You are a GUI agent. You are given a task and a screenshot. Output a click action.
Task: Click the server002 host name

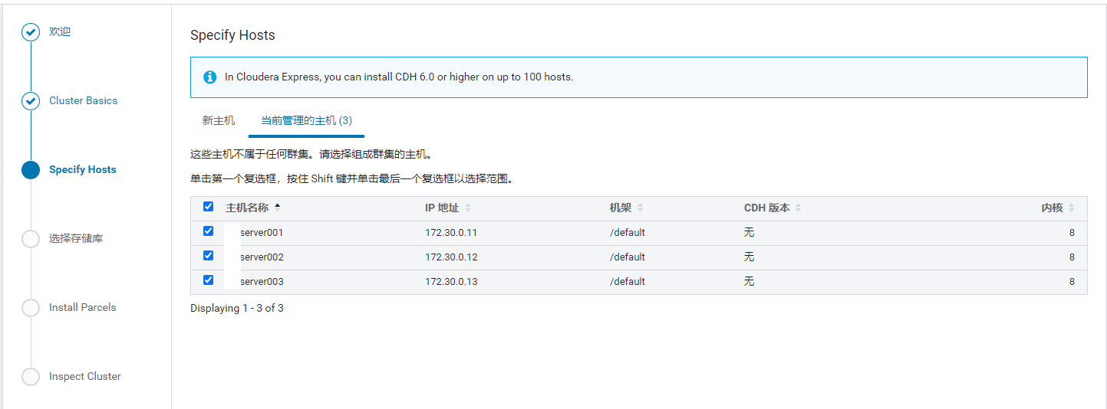tap(262, 257)
